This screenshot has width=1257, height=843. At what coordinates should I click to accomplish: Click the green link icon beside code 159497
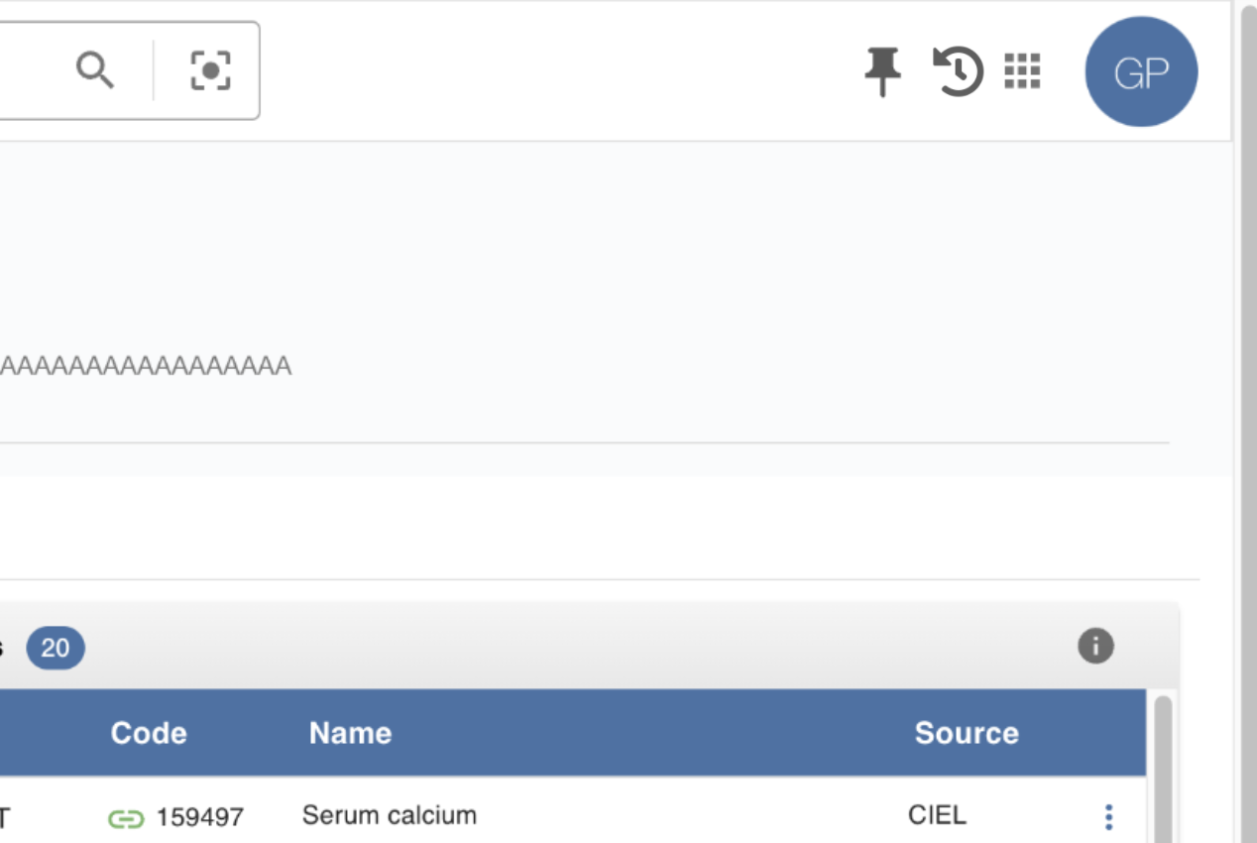(127, 816)
